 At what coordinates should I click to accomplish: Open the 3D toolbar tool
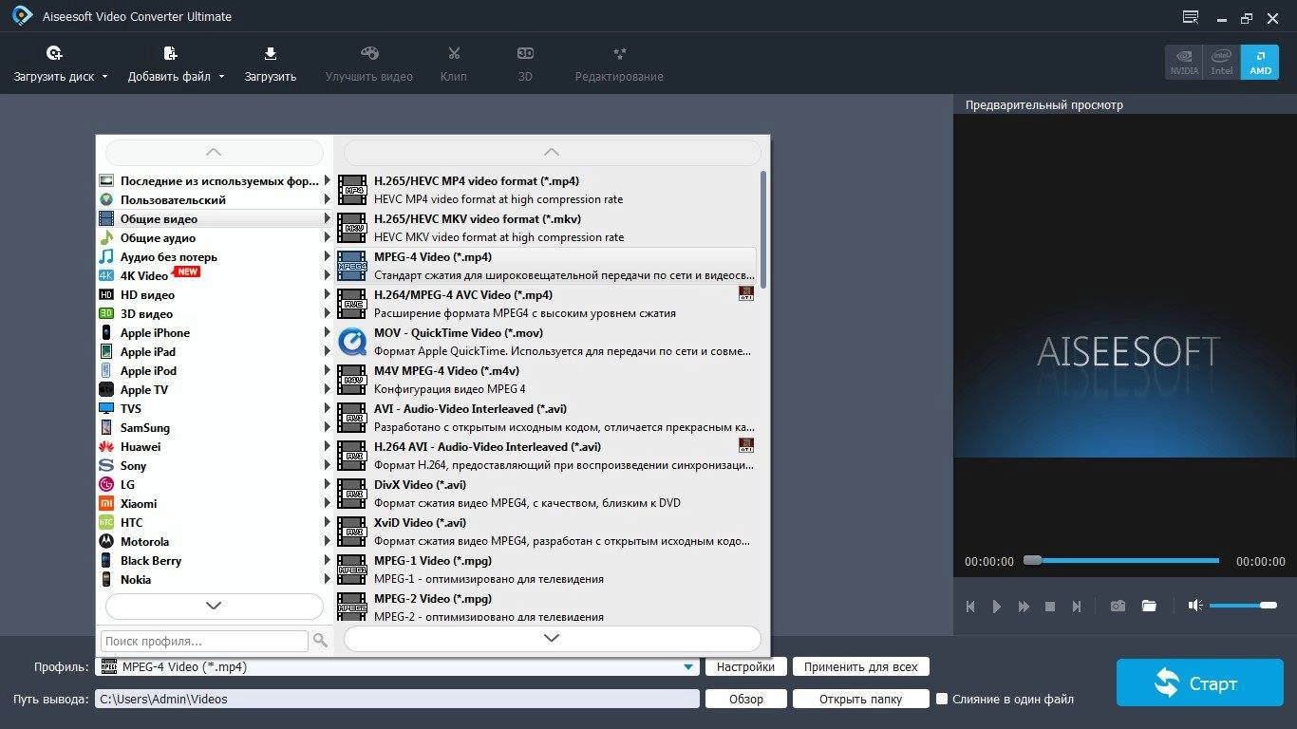point(525,64)
